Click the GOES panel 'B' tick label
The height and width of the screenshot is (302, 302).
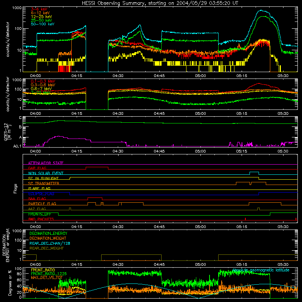click(x=20, y=127)
